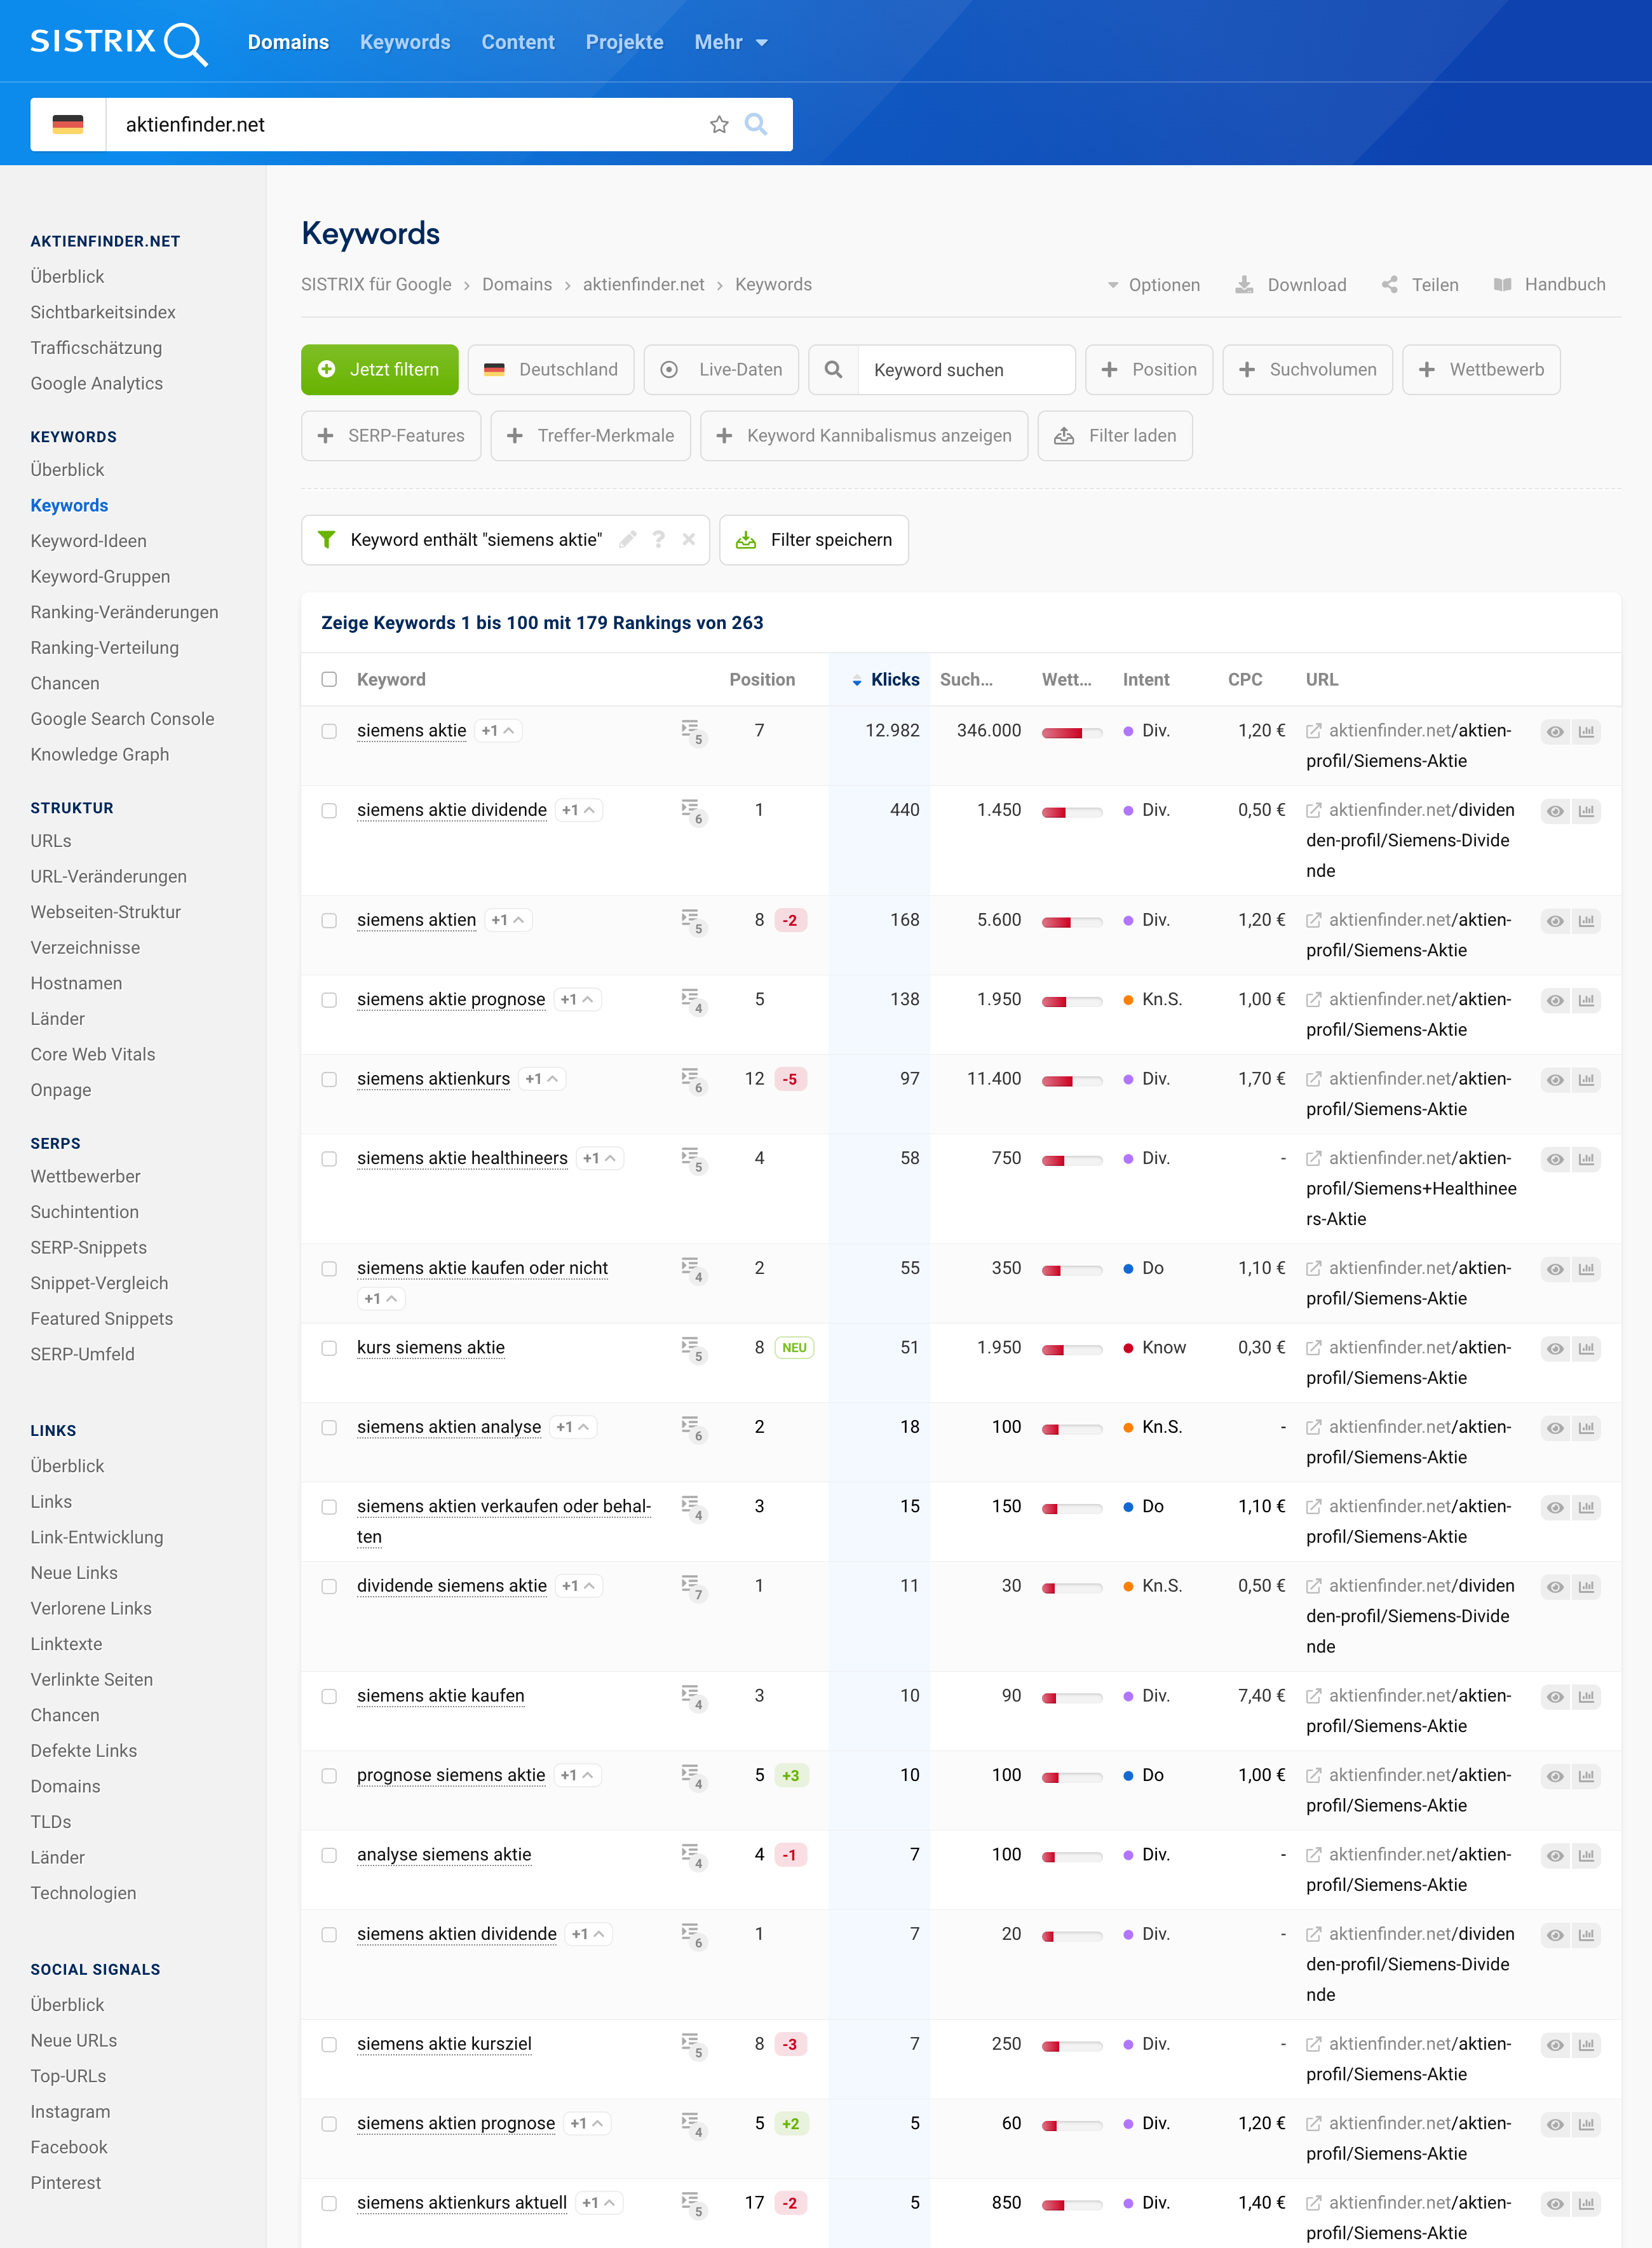Toggle preview eye for siemens aktie row
Viewport: 1652px width, 2248px height.
(1556, 732)
